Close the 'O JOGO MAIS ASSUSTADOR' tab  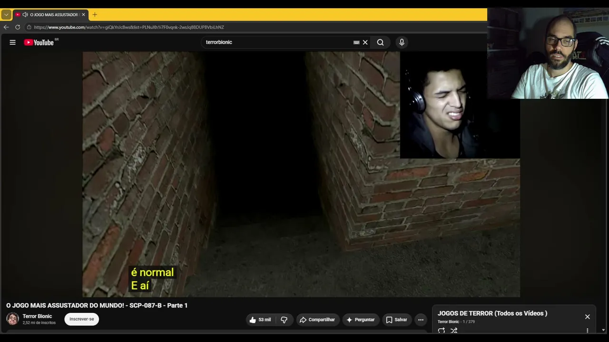point(83,15)
